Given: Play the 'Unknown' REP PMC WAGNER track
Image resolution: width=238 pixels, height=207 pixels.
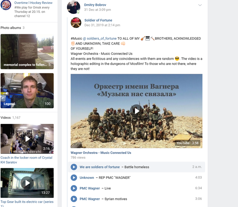Looking at the screenshot, I should (74, 178).
